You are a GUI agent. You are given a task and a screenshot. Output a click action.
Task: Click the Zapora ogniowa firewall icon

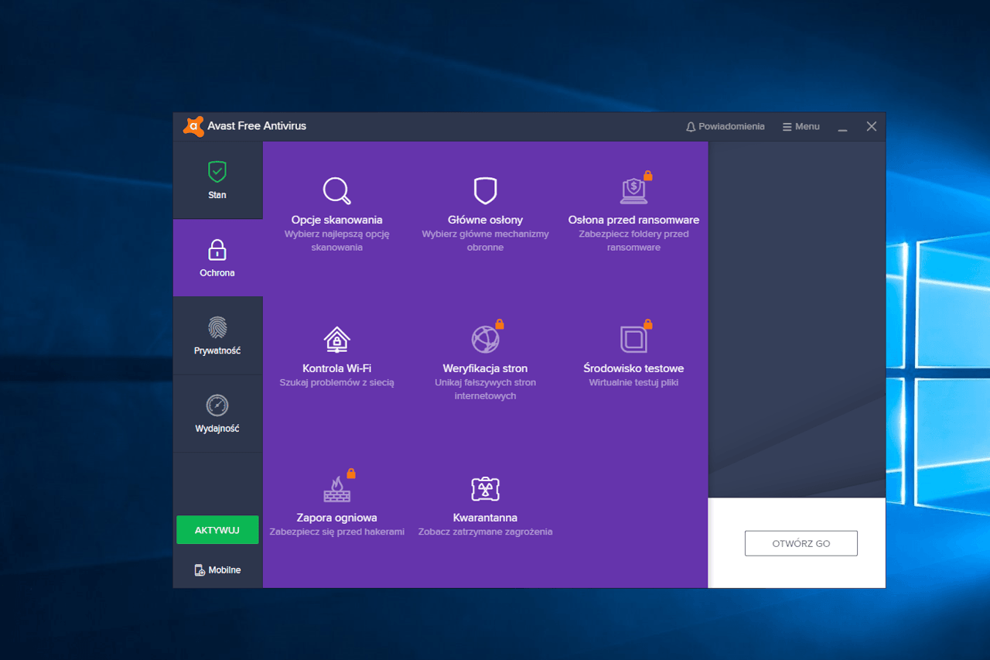pos(337,489)
